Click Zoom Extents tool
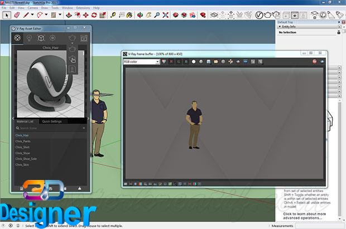This screenshot has height=229, width=346. click(x=166, y=15)
